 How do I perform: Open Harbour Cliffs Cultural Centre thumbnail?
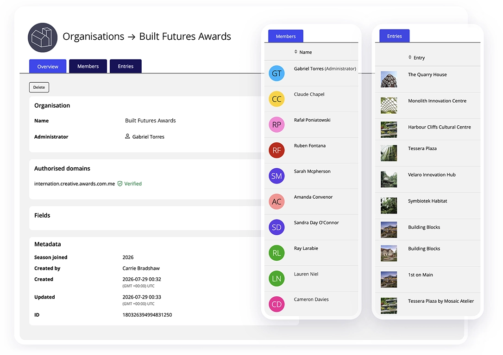(389, 129)
